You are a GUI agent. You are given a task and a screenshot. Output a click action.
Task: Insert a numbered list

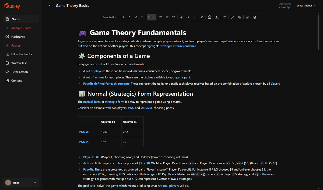[167, 17]
